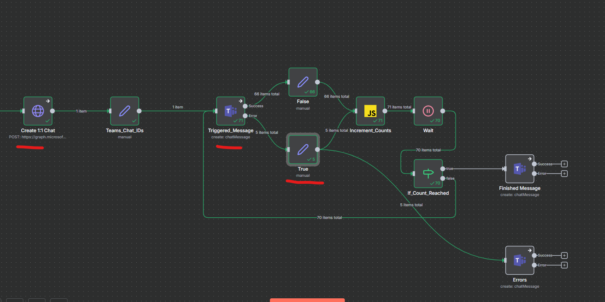Click the 'Create 1:1 Chat' node label
This screenshot has height=302, width=605.
point(38,131)
